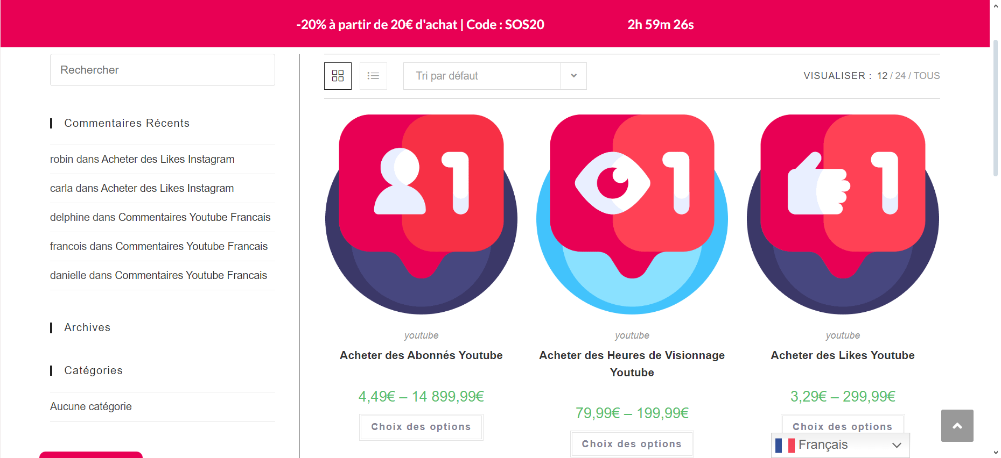Screen dimensions: 1001x458
Task: Focus the Rechercher search field
Action: pos(162,70)
